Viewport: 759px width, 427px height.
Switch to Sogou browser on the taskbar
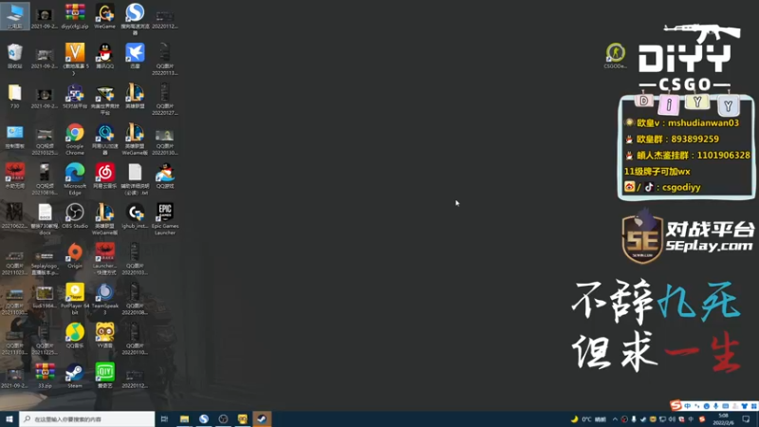(x=204, y=418)
